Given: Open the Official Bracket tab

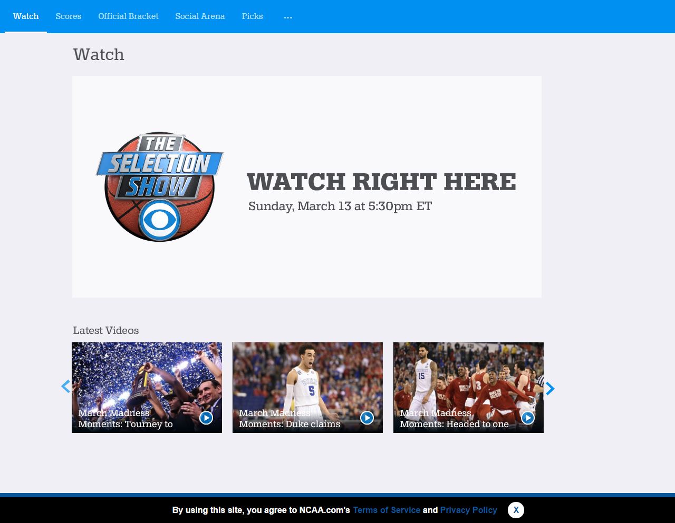Looking at the screenshot, I should point(128,16).
